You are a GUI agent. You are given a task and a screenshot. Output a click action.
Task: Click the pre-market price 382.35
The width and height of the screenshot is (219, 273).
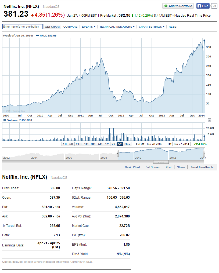point(124,16)
